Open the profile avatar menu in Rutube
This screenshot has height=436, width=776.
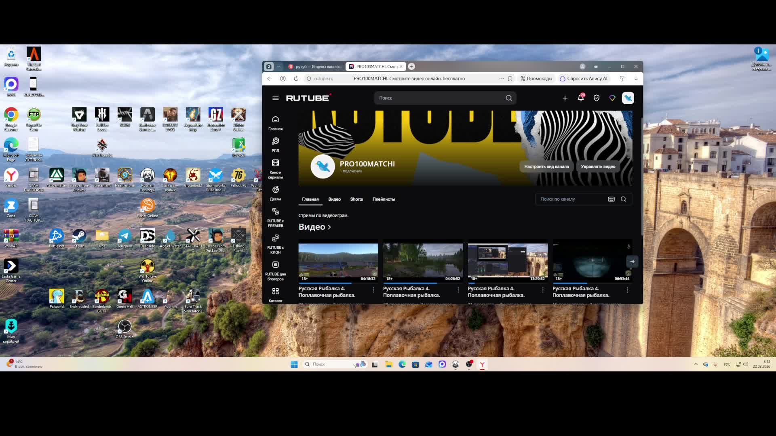click(x=628, y=98)
